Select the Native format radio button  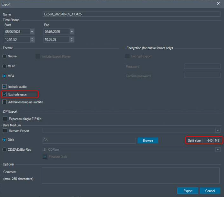click(5, 56)
